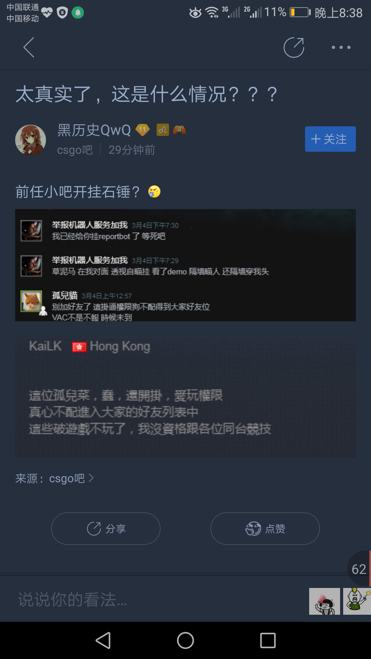Open the three-dot more options menu
This screenshot has width=371, height=659.
pyautogui.click(x=341, y=47)
